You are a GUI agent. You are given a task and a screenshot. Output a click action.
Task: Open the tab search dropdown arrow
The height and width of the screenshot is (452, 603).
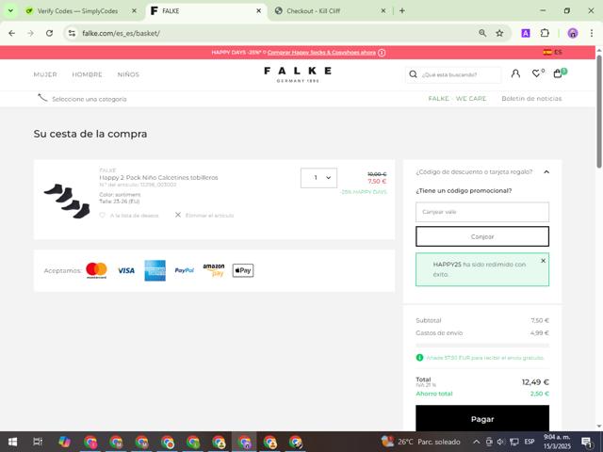pyautogui.click(x=10, y=10)
